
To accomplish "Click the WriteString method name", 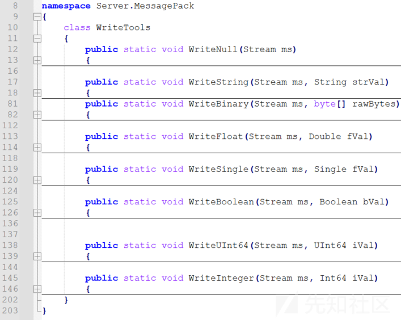I will (x=219, y=82).
